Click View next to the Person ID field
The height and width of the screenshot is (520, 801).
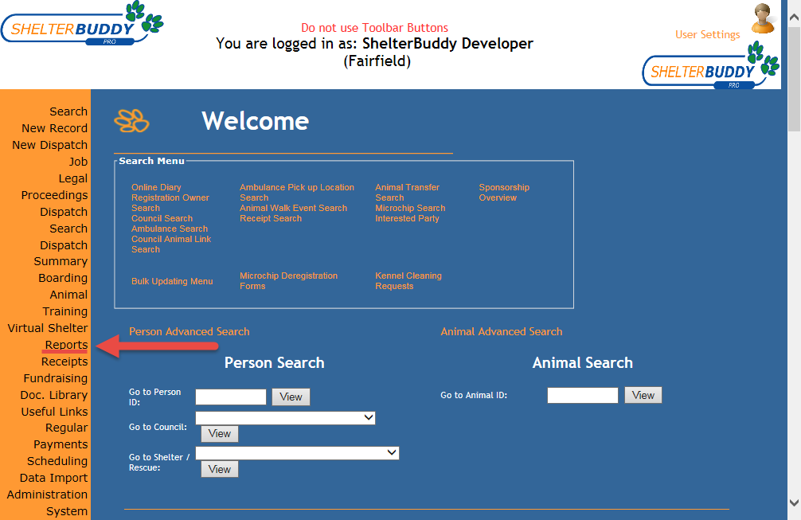[x=291, y=397]
